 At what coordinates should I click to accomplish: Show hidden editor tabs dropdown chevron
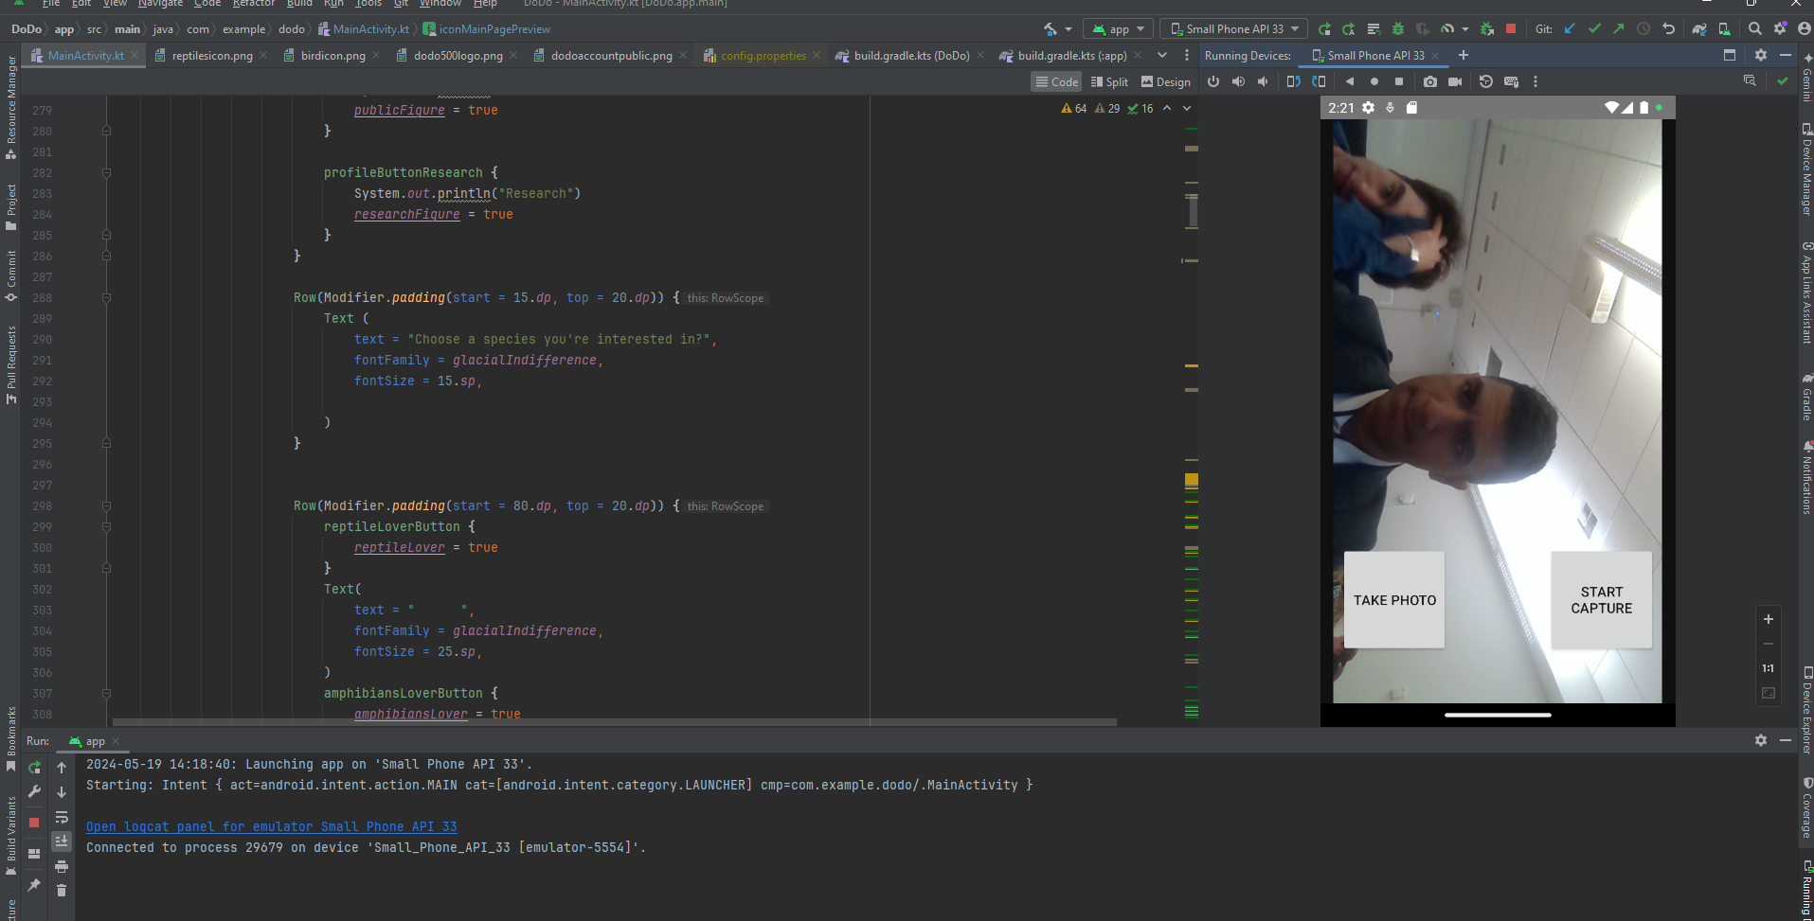coord(1162,56)
